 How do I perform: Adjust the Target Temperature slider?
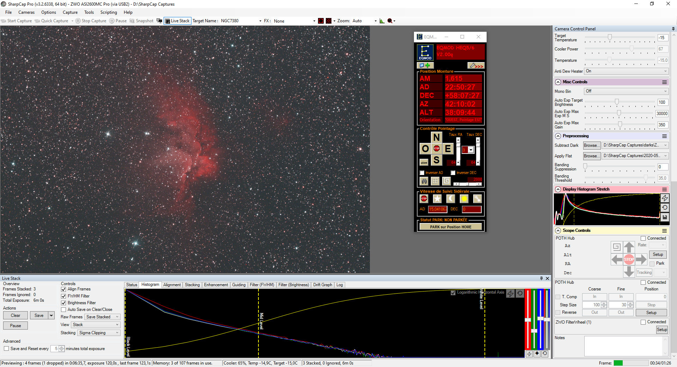click(610, 37)
